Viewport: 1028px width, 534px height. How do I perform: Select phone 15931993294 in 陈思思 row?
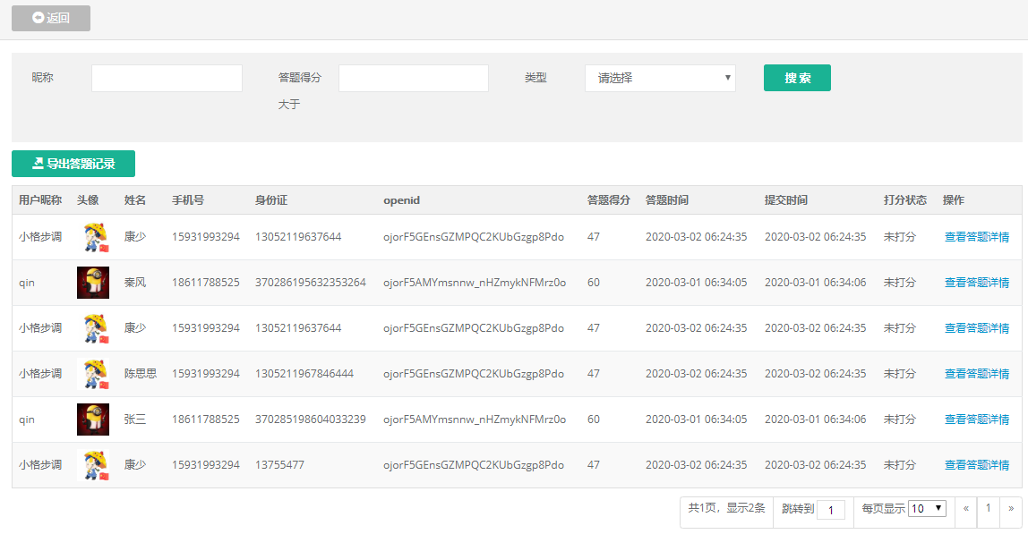pos(206,374)
